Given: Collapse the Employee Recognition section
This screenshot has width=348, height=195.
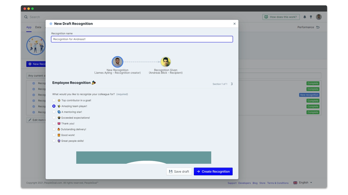Looking at the screenshot, I should tap(232, 84).
